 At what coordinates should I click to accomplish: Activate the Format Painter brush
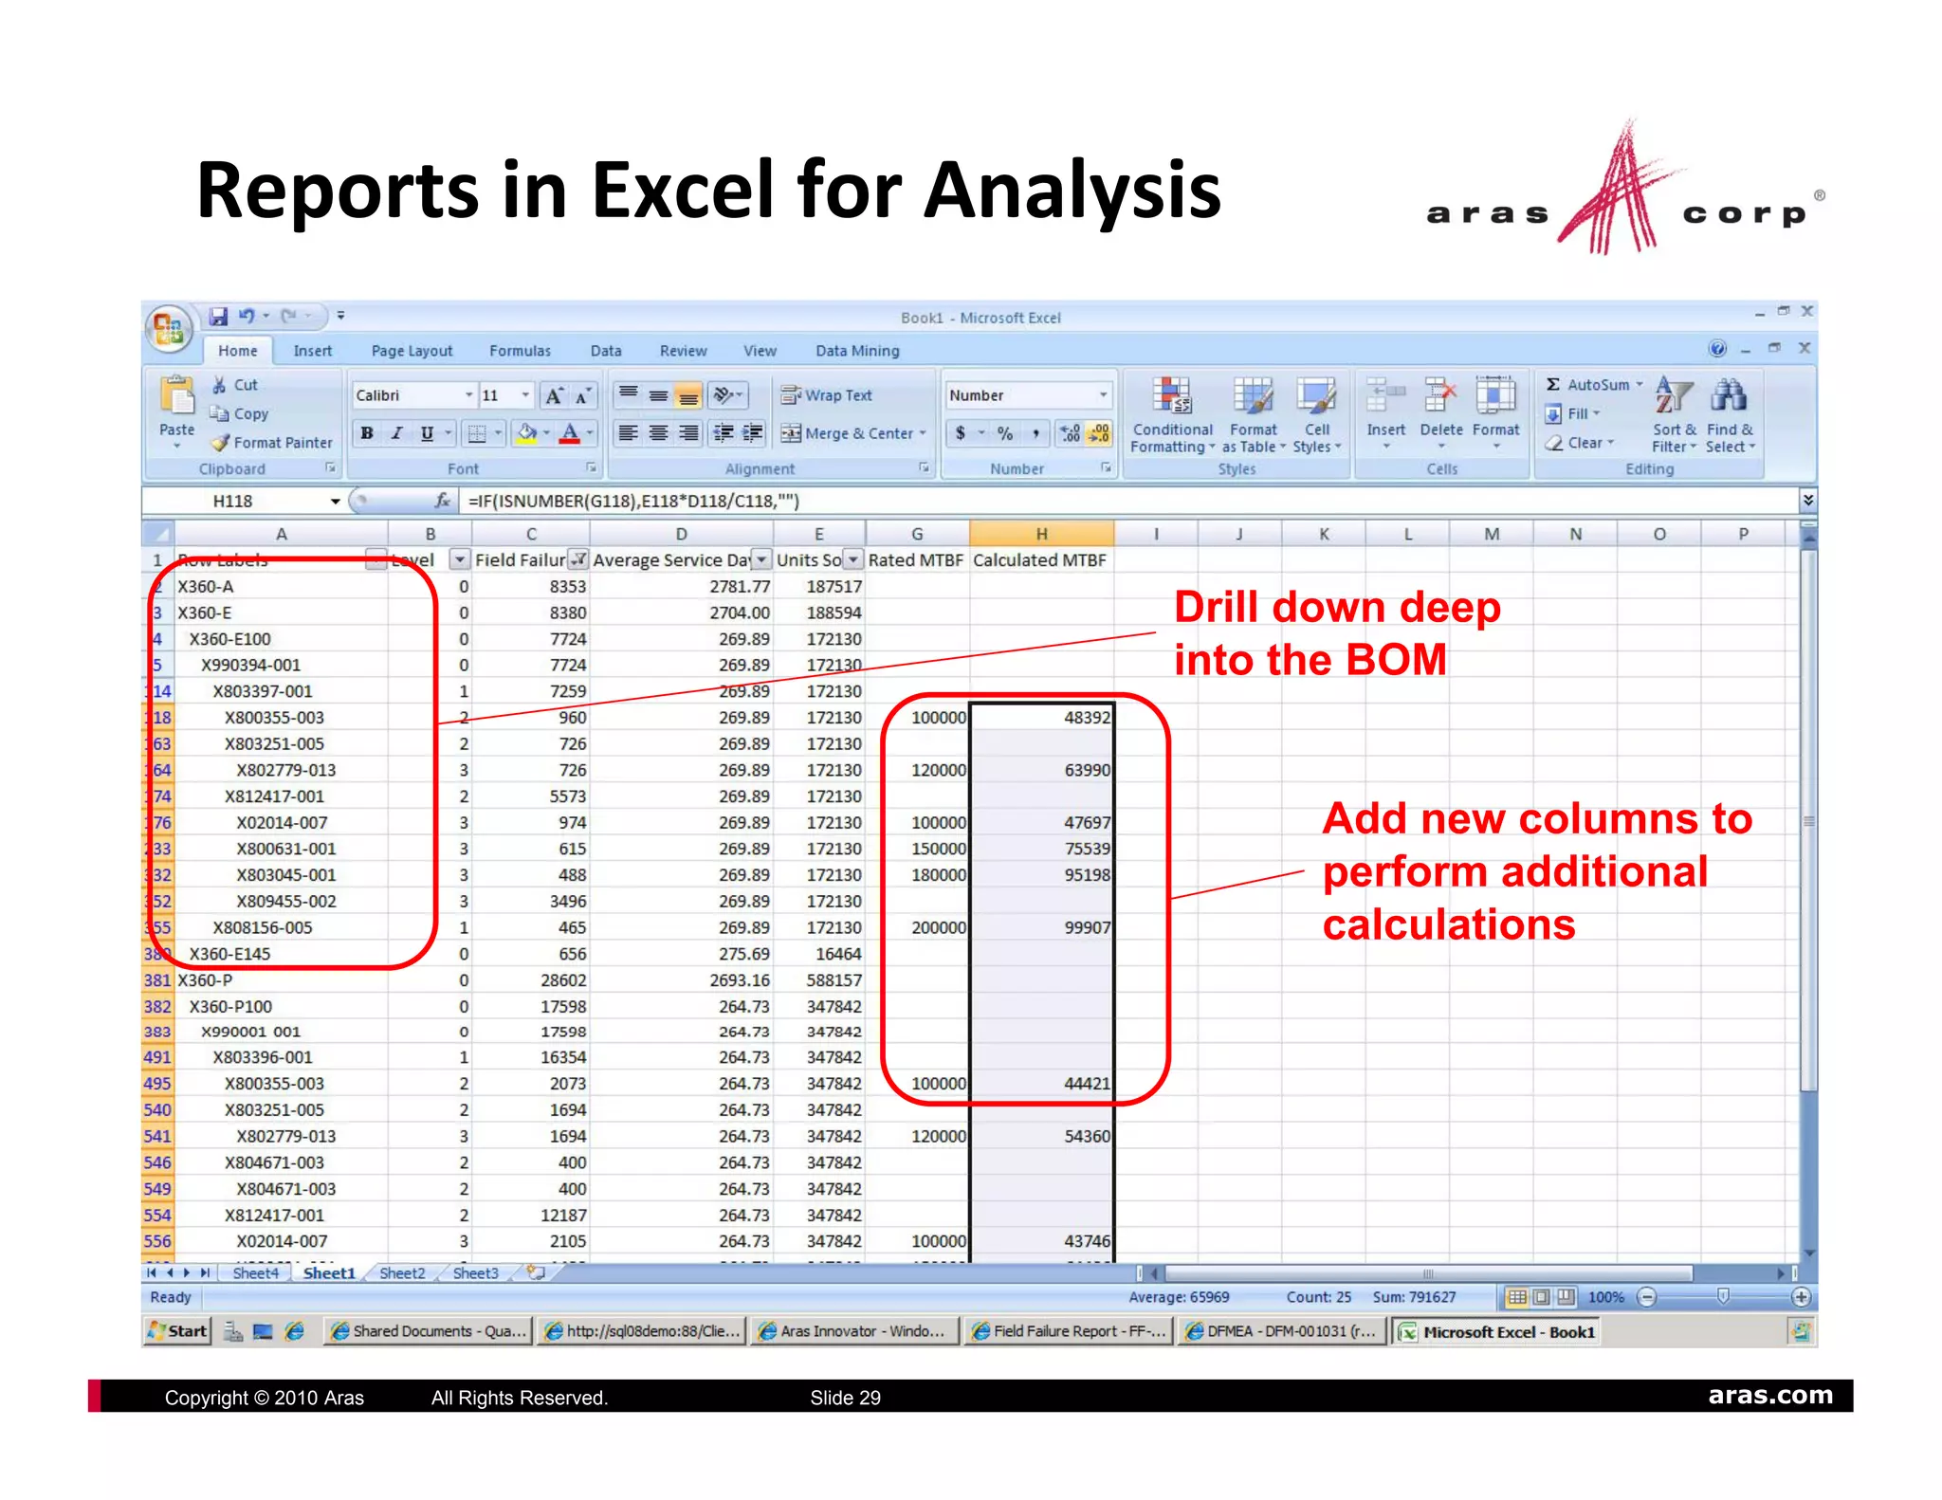[221, 442]
